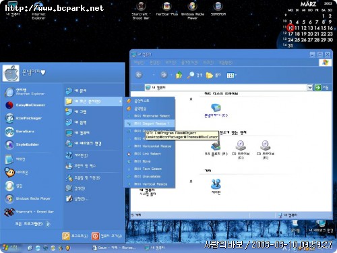Choose MXX Vertical Resize recent document

click(150, 184)
